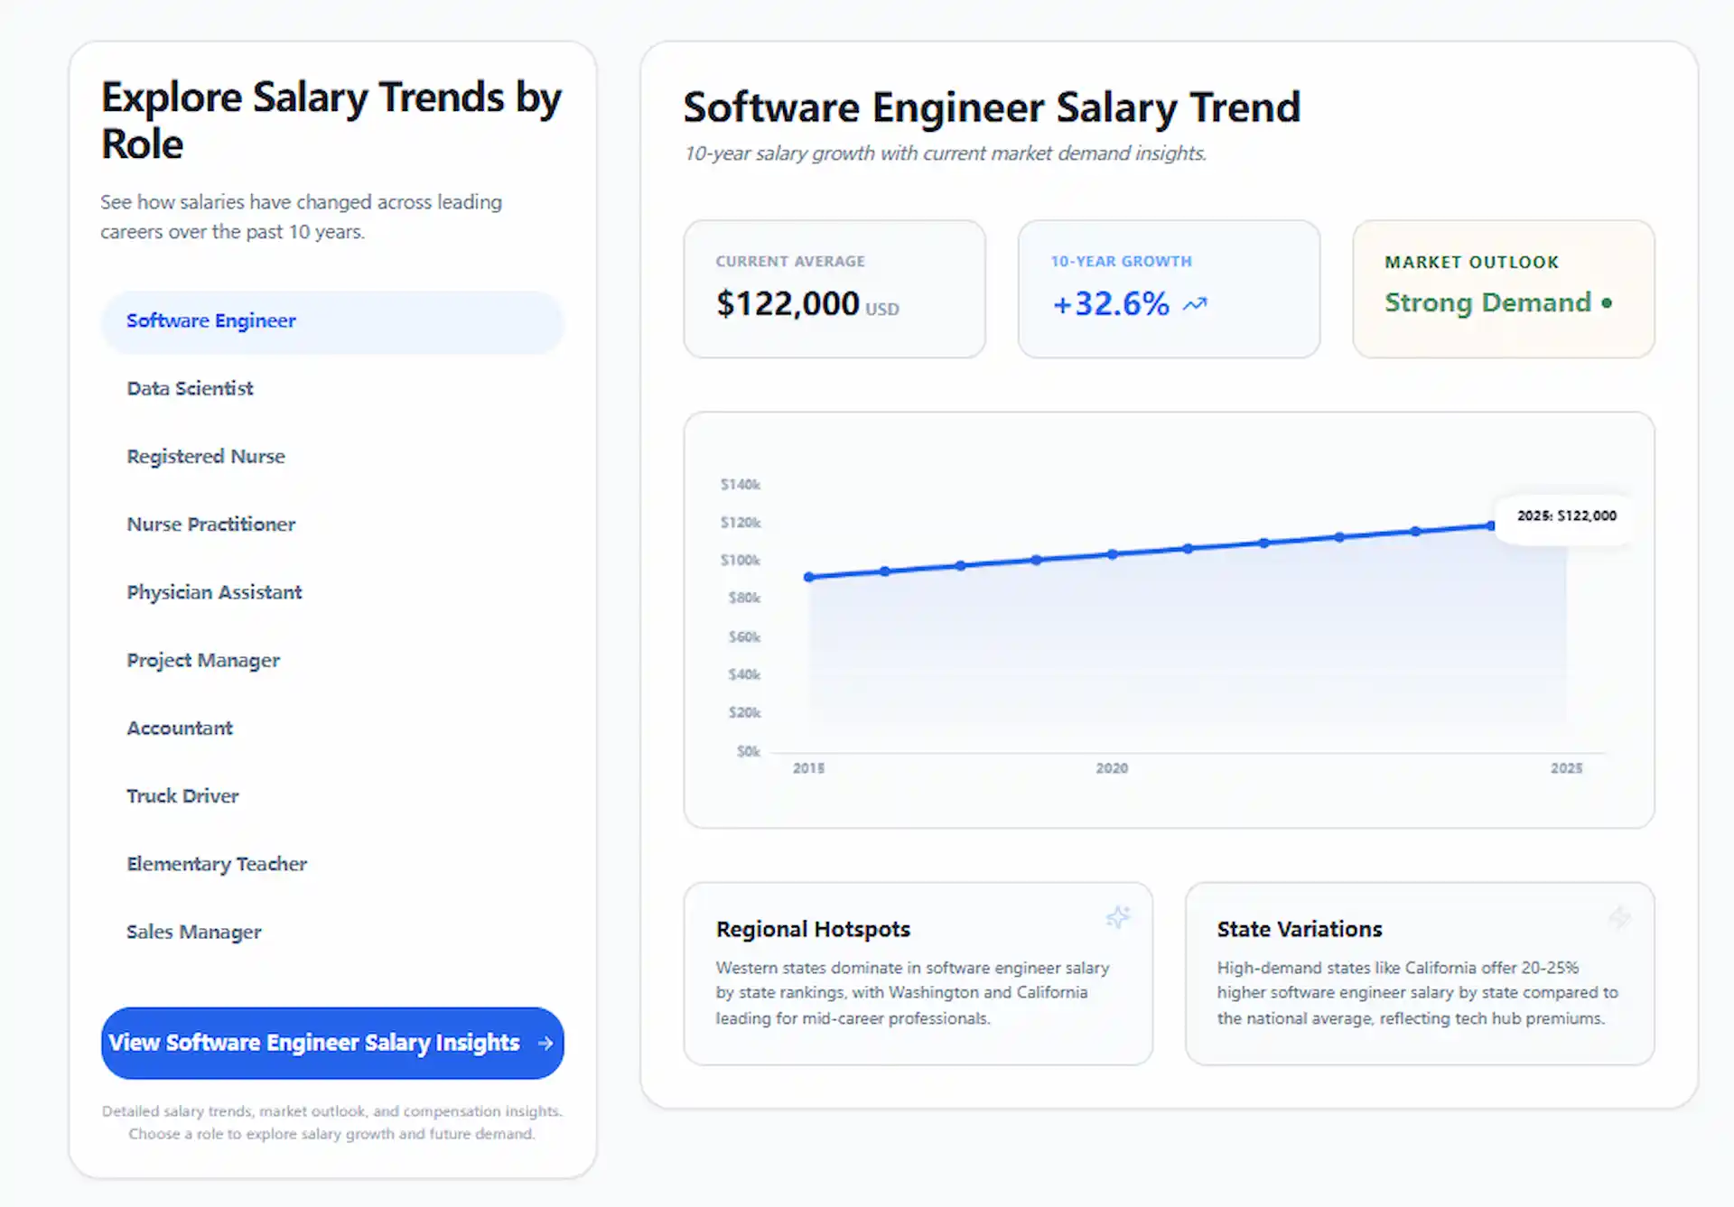The image size is (1734, 1207).
Task: Select the Truck Driver role
Action: click(x=332, y=796)
